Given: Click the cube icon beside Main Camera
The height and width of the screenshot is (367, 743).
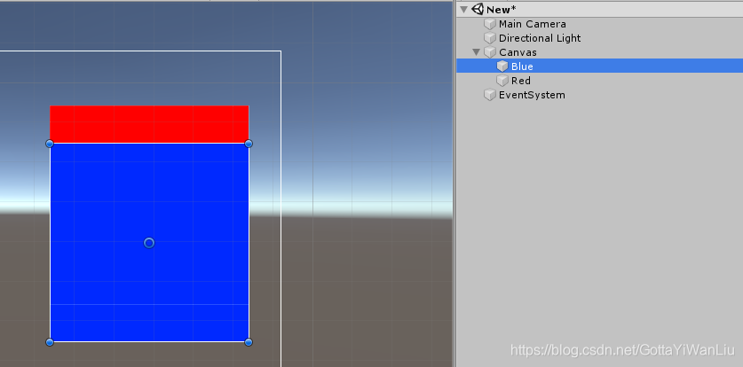Looking at the screenshot, I should click(490, 24).
